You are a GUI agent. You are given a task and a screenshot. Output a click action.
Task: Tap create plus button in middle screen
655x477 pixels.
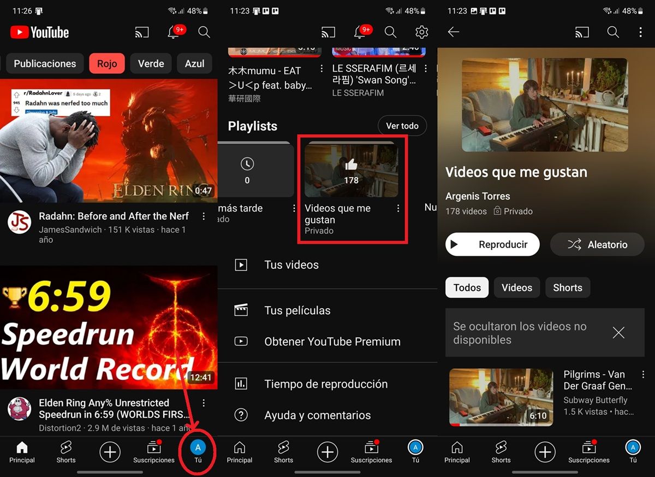[327, 452]
